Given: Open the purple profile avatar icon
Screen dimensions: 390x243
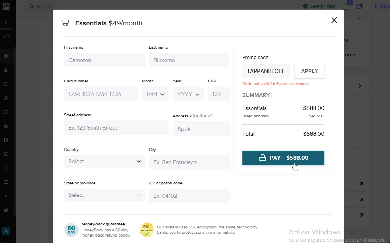Looking at the screenshot, I should coord(359,6).
